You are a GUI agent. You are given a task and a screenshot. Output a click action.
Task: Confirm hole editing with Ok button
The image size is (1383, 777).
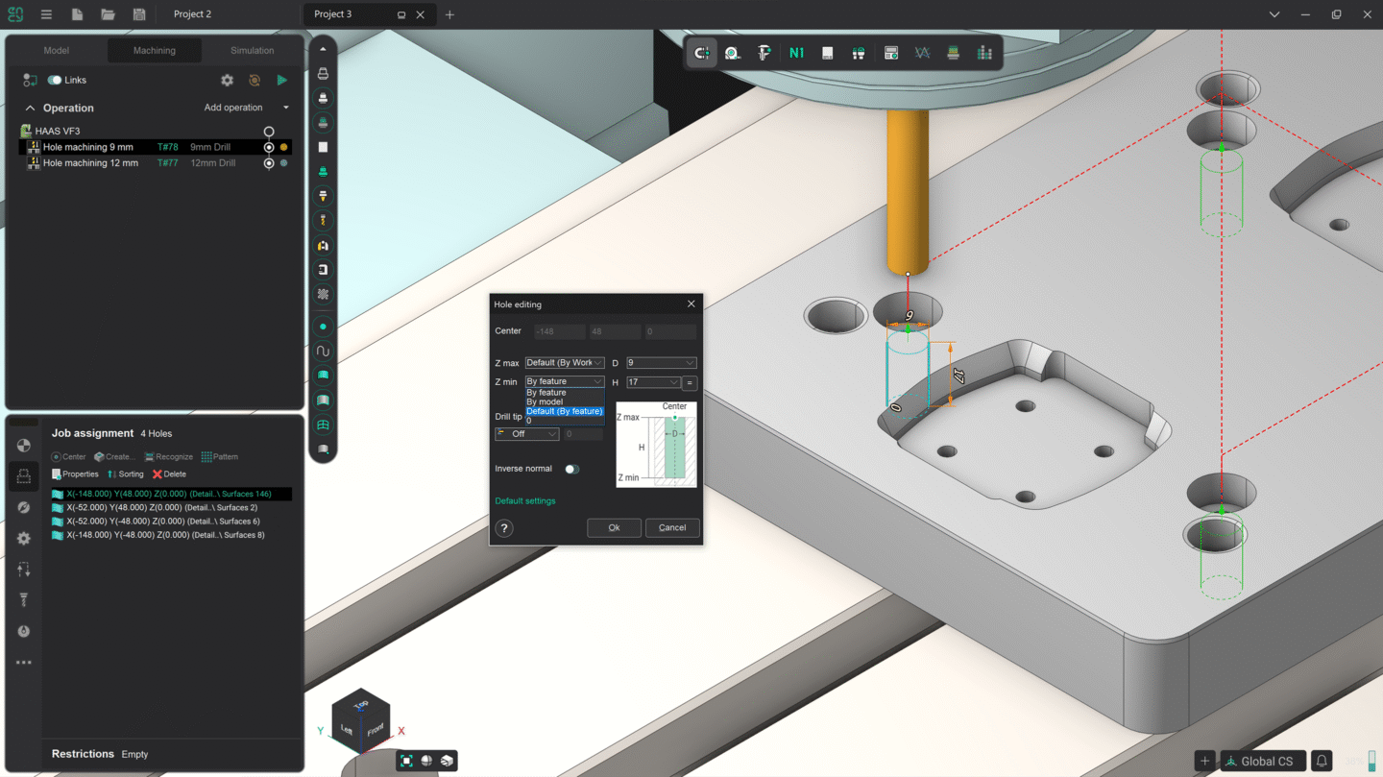point(614,527)
